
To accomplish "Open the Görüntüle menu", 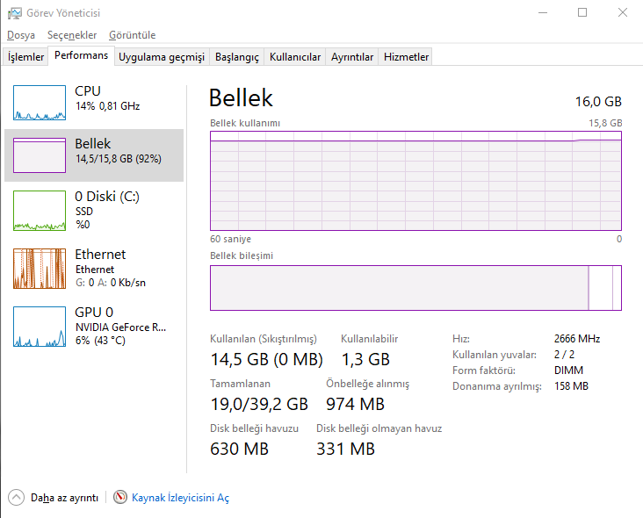I will 132,35.
